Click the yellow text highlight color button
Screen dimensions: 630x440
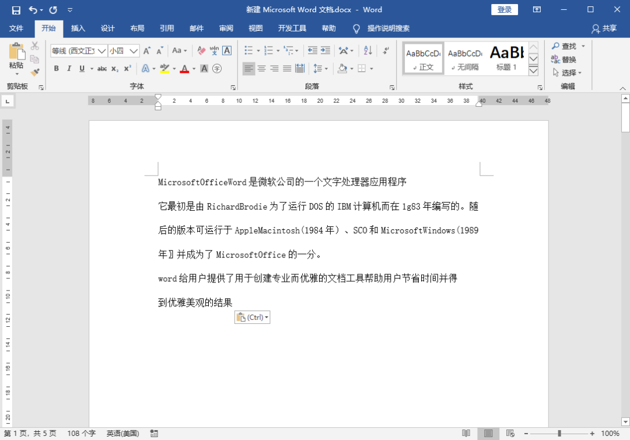pyautogui.click(x=164, y=69)
